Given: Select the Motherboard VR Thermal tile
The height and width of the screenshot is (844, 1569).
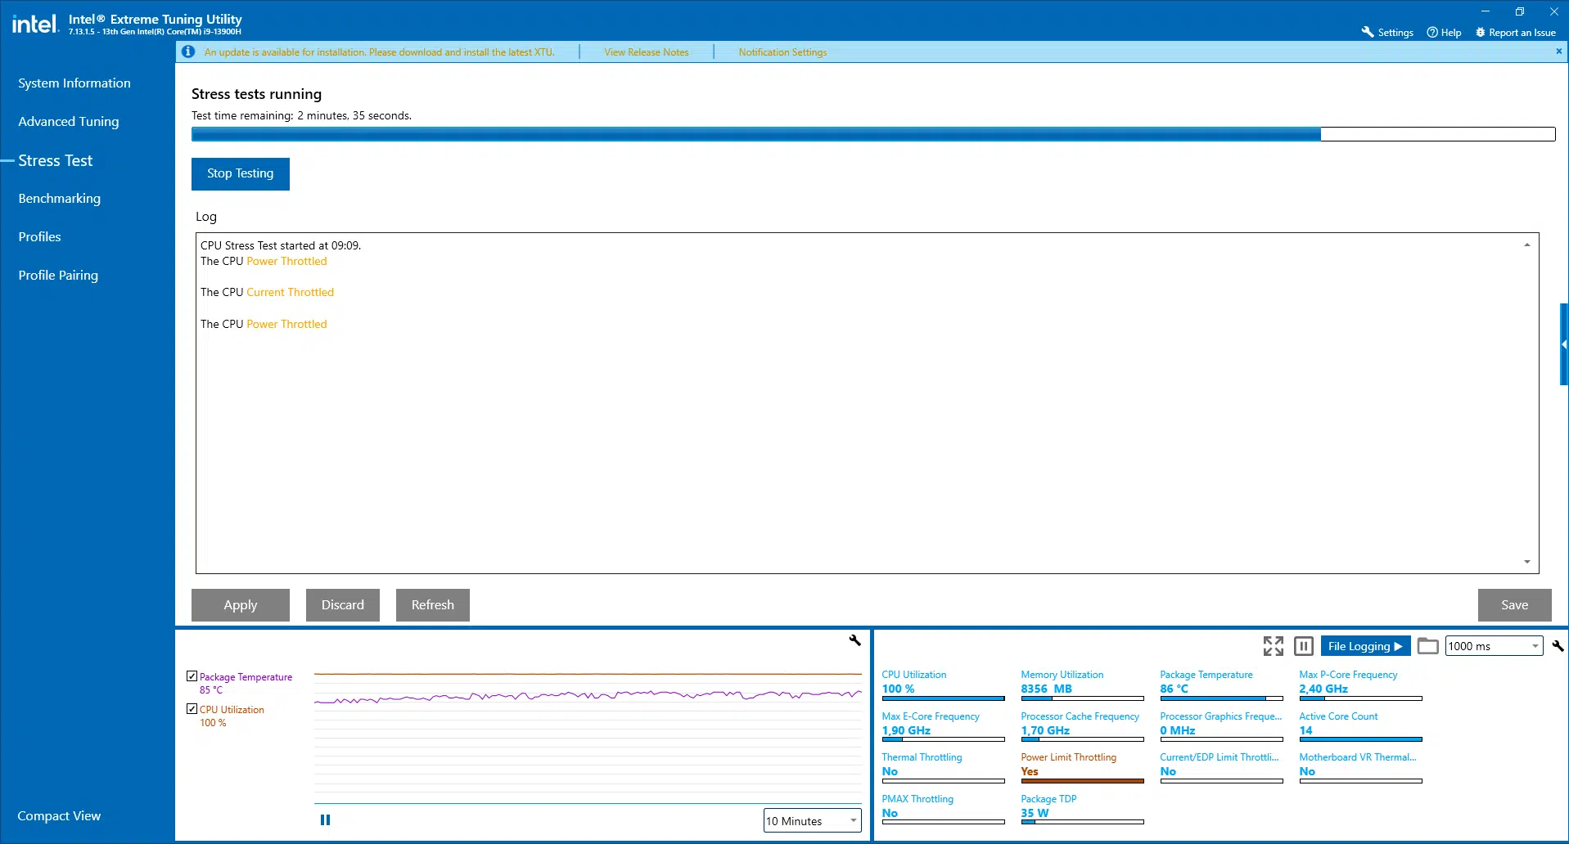Looking at the screenshot, I should click(1360, 769).
